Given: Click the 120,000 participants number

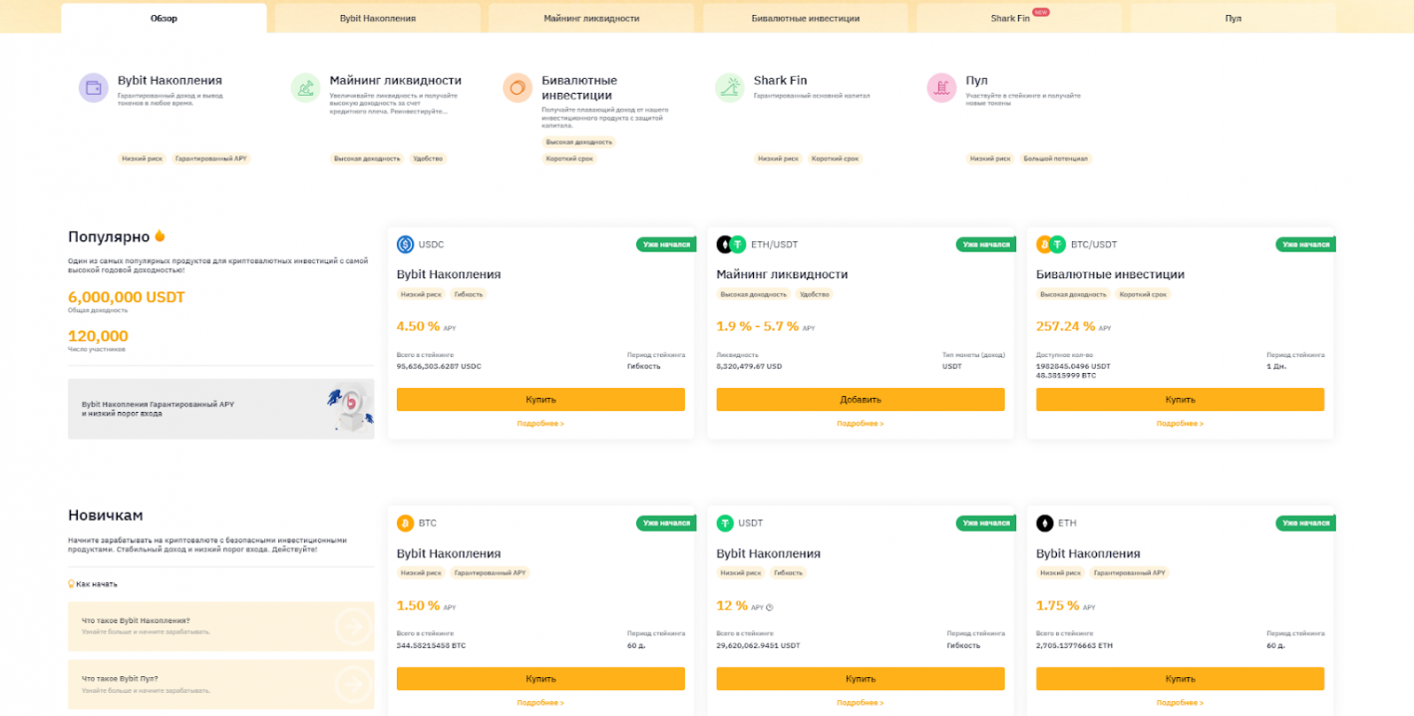Looking at the screenshot, I should tap(98, 336).
